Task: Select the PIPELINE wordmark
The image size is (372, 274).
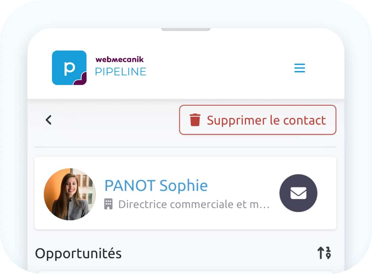Action: click(x=120, y=72)
